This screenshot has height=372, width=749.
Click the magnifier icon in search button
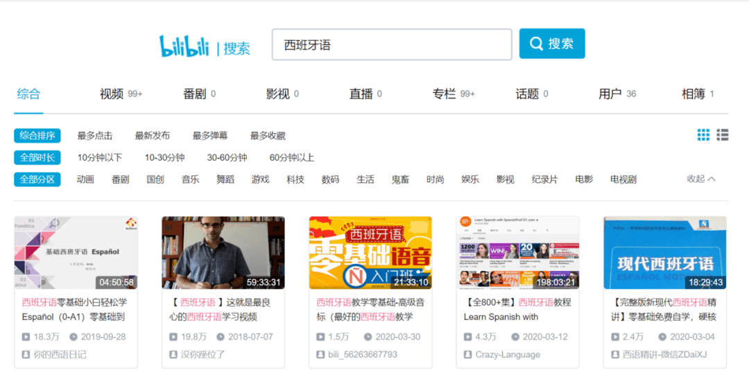click(x=536, y=44)
